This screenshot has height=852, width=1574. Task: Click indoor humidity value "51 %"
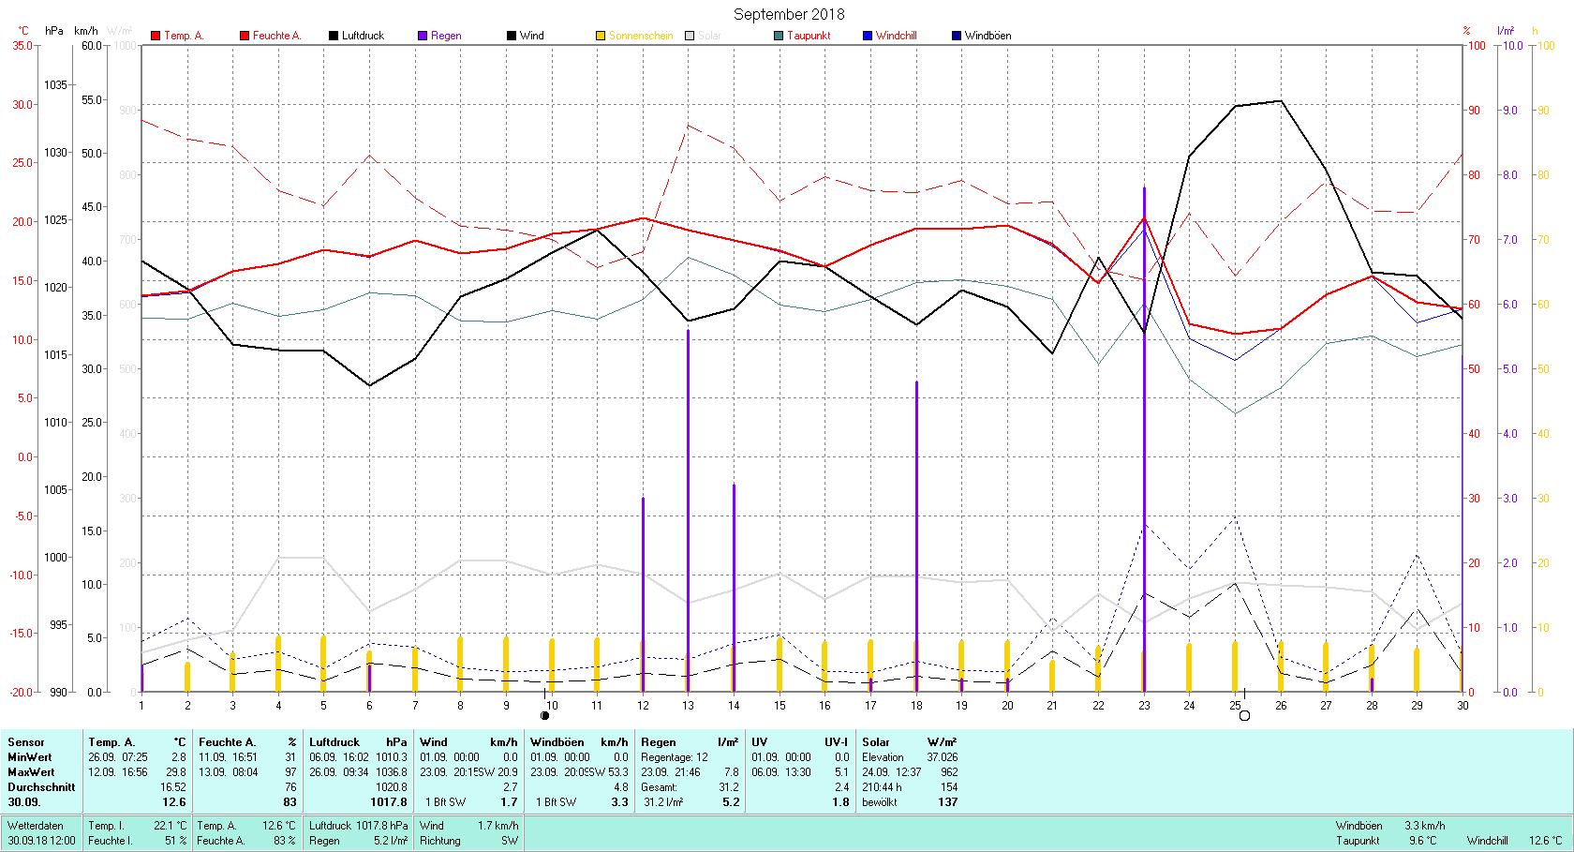[x=175, y=841]
